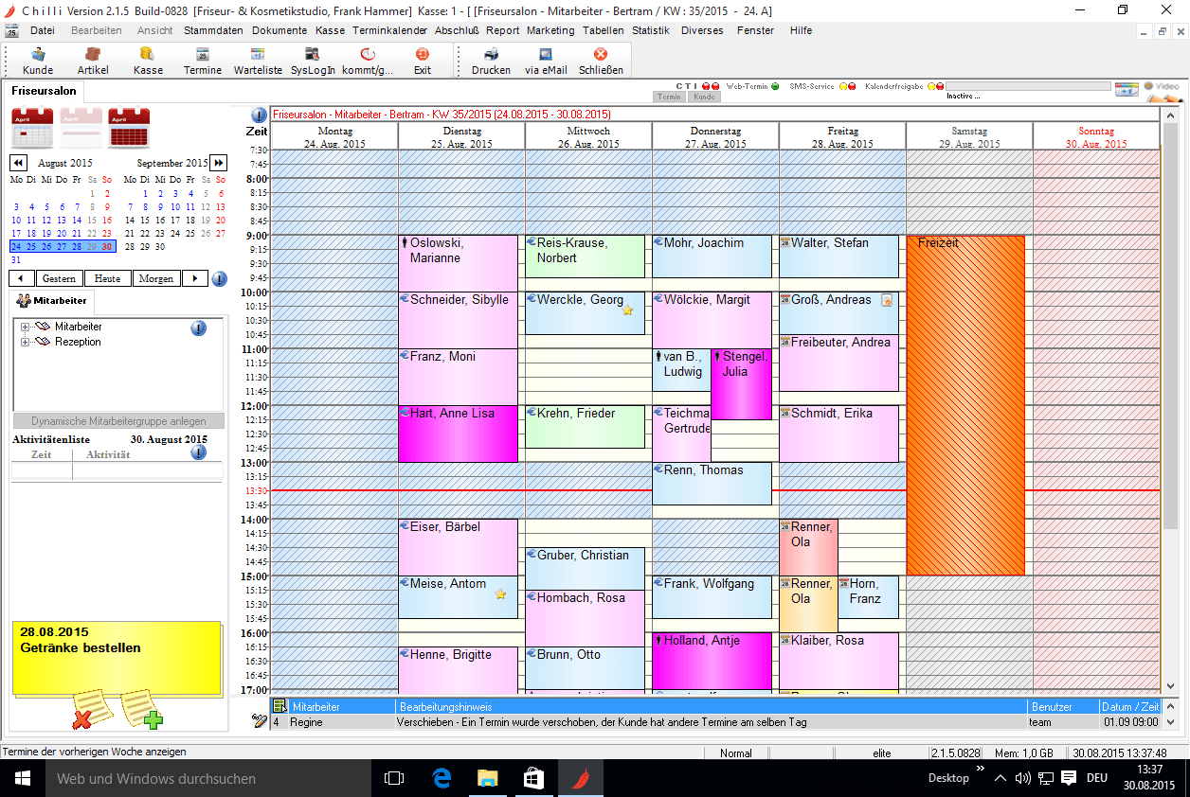Toggle the Termin button under CTI

669,97
